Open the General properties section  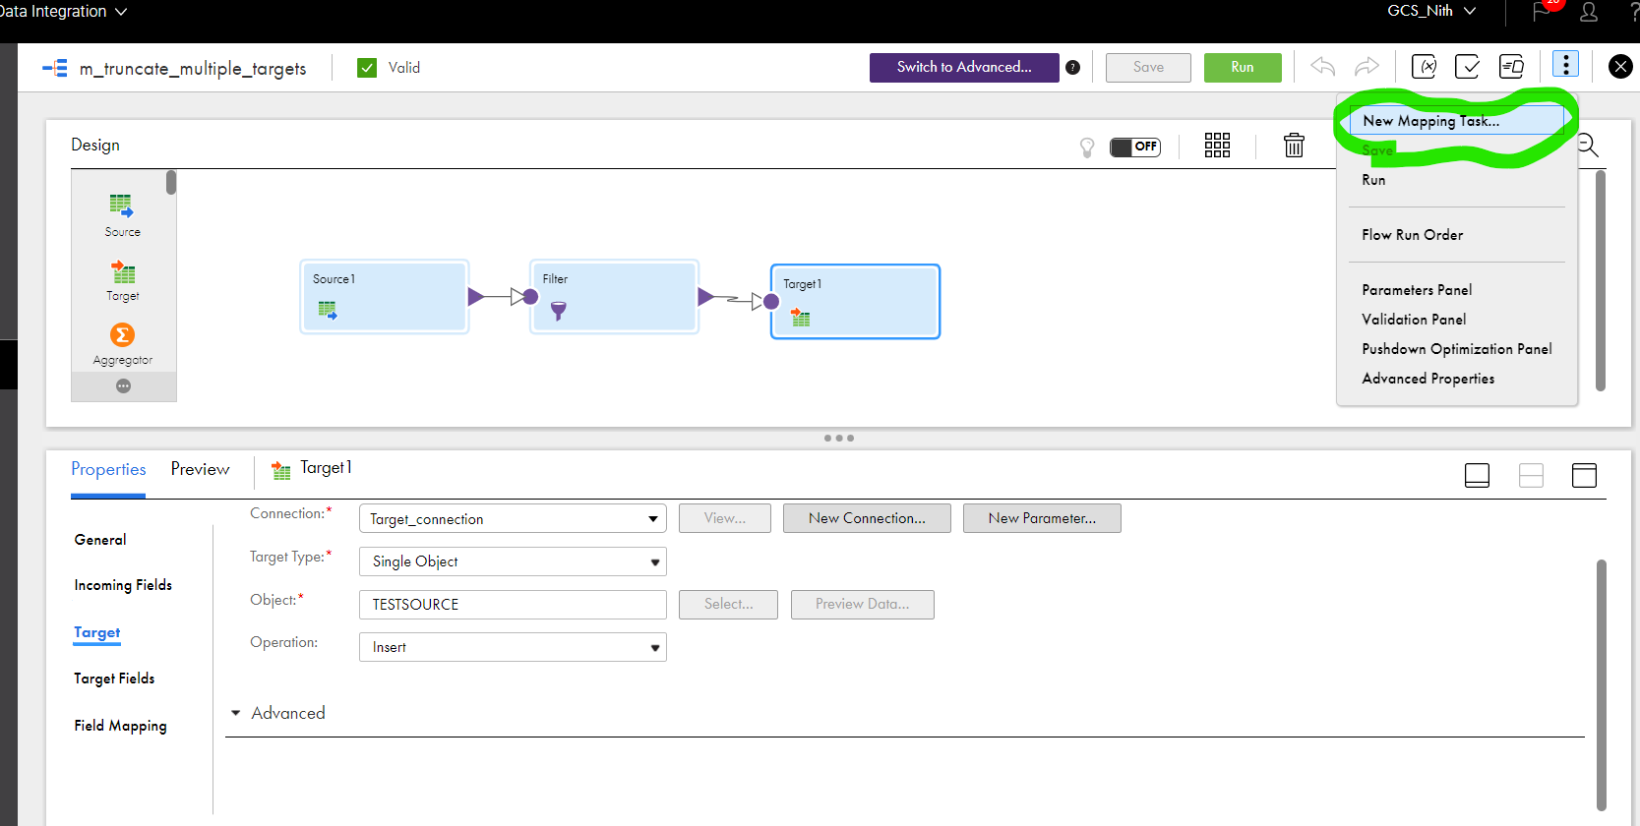(100, 540)
